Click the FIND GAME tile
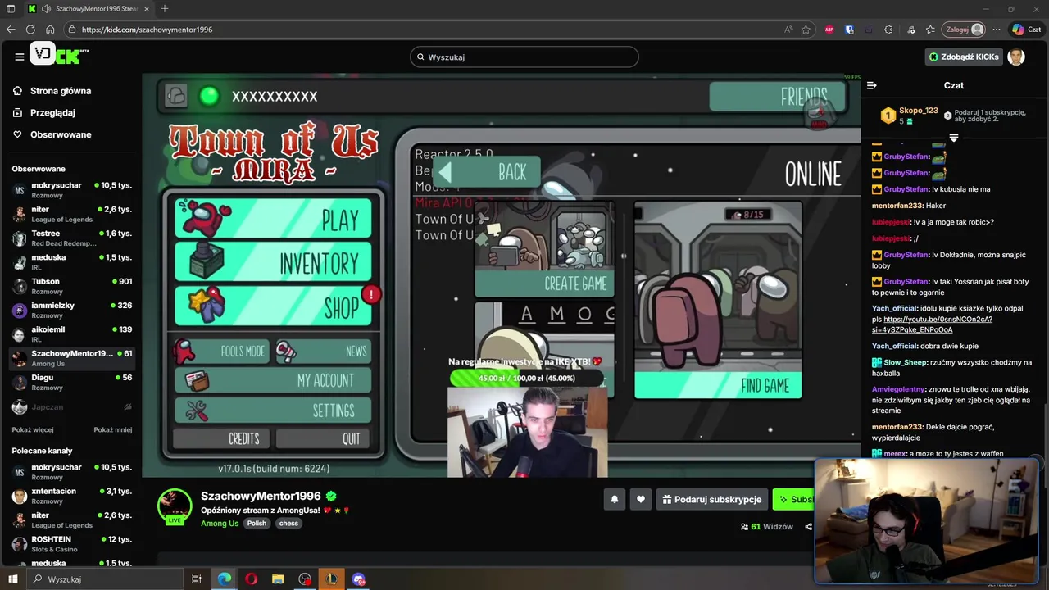The height and width of the screenshot is (590, 1049). coord(718,300)
